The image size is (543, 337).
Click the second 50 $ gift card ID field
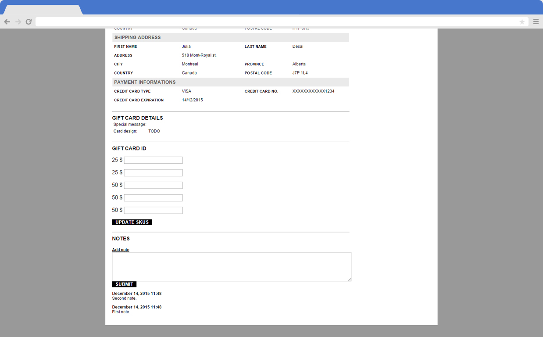(x=153, y=197)
